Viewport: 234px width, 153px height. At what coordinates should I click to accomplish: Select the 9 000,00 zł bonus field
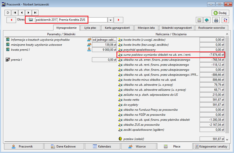(x=104, y=50)
